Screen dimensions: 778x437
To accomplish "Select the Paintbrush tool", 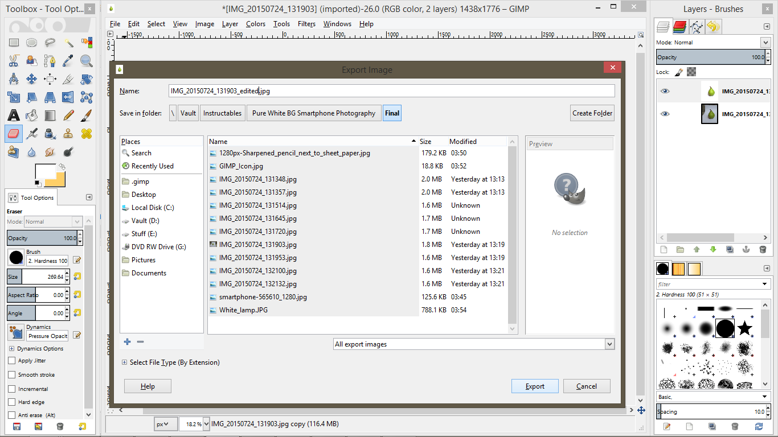I will (x=86, y=116).
